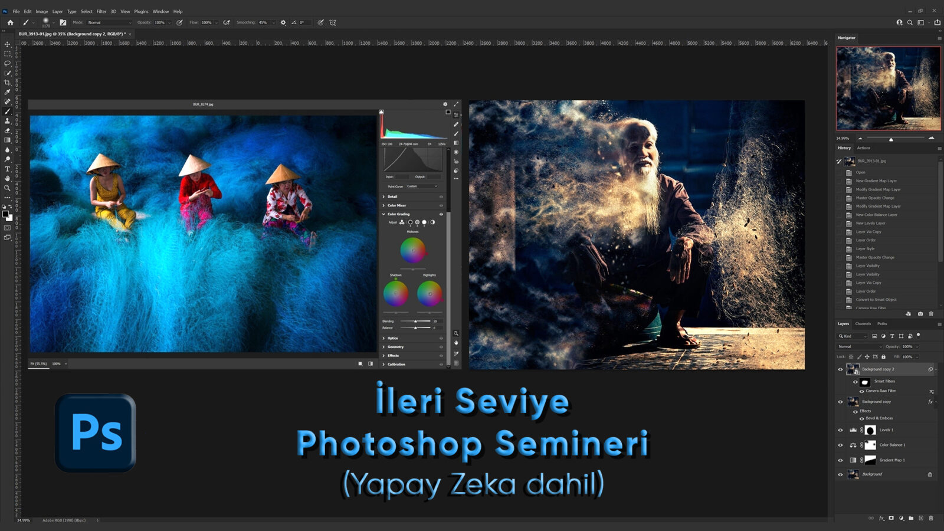Open the Point Curve dropdown

pyautogui.click(x=422, y=186)
